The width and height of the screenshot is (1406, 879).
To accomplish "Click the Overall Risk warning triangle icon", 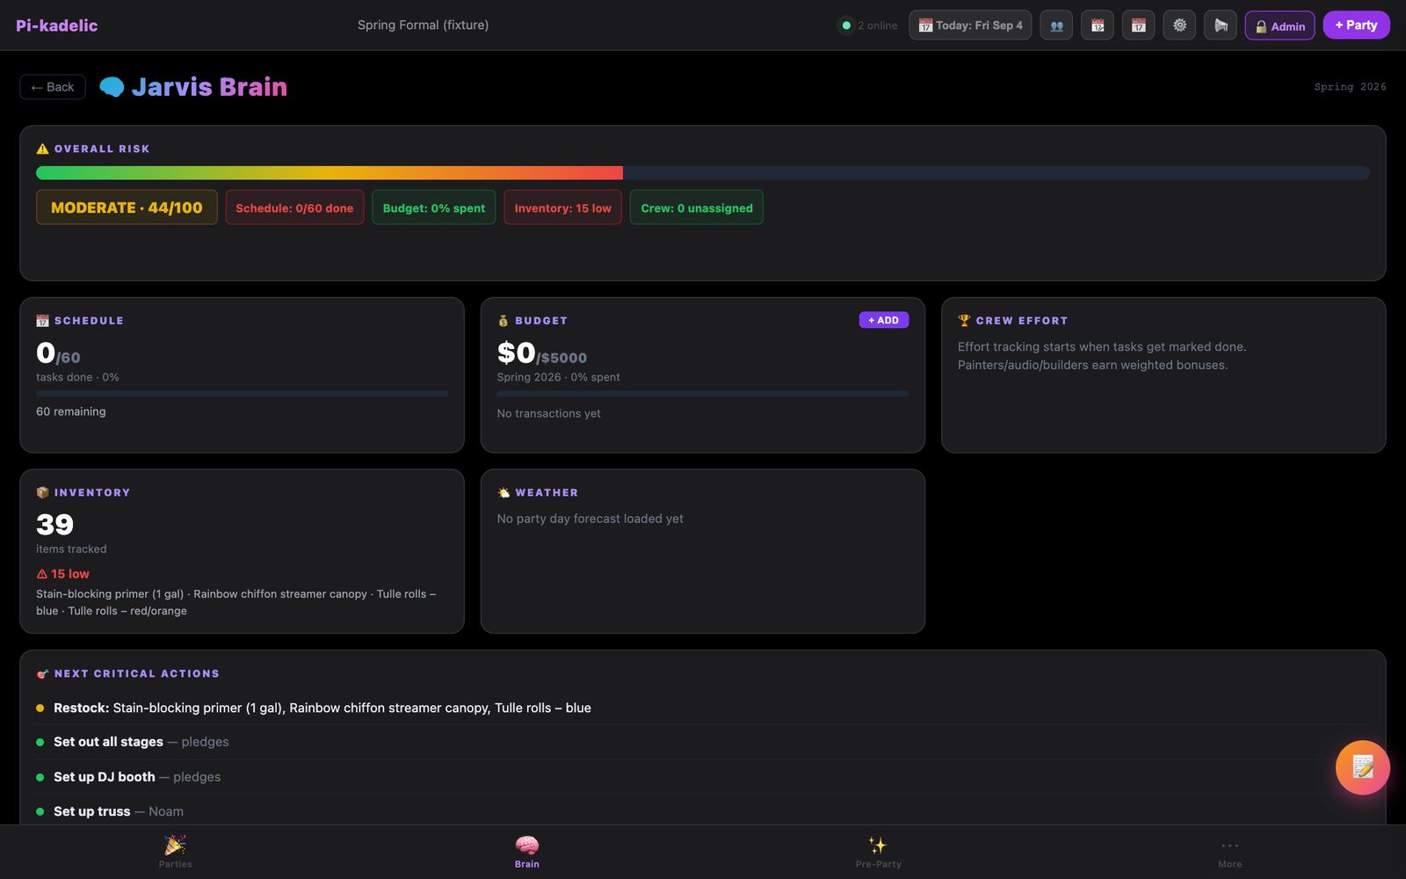I will (x=42, y=149).
